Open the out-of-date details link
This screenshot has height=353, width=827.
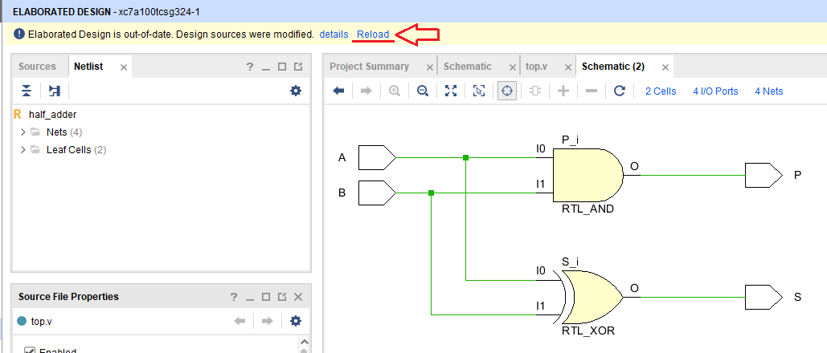pyautogui.click(x=334, y=34)
